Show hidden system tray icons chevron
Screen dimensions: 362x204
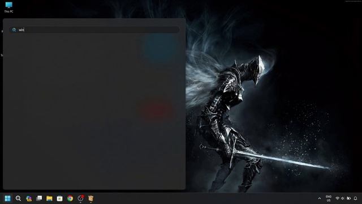(320, 198)
